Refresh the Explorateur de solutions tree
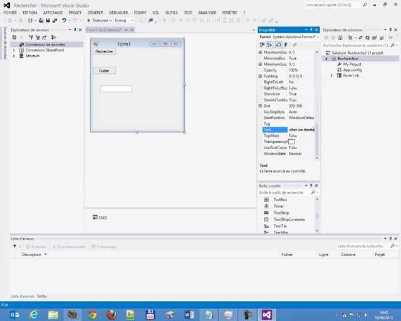 [x=367, y=38]
